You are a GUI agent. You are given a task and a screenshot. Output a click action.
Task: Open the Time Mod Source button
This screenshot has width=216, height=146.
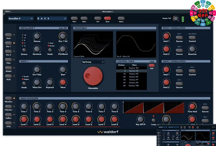[x=205, y=108]
